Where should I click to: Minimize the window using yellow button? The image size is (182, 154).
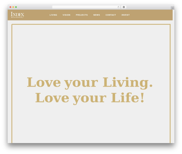pyautogui.click(x=13, y=7)
